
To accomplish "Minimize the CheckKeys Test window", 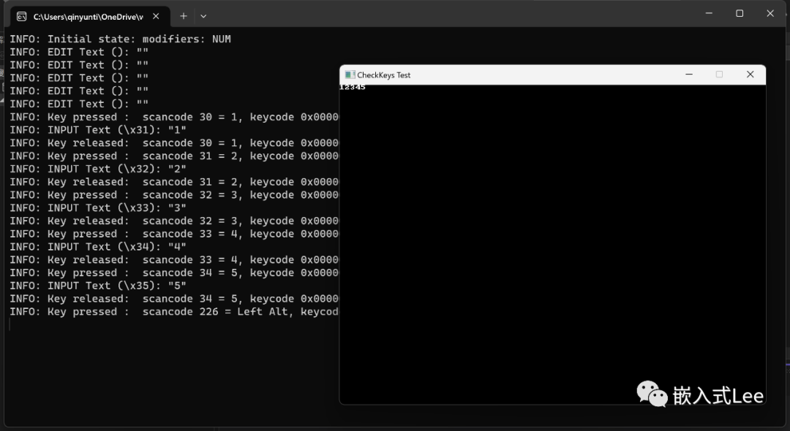I will click(689, 75).
